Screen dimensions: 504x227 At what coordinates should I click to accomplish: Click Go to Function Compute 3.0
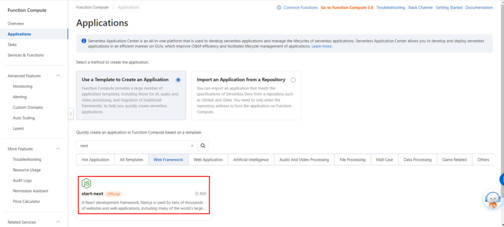pos(347,8)
